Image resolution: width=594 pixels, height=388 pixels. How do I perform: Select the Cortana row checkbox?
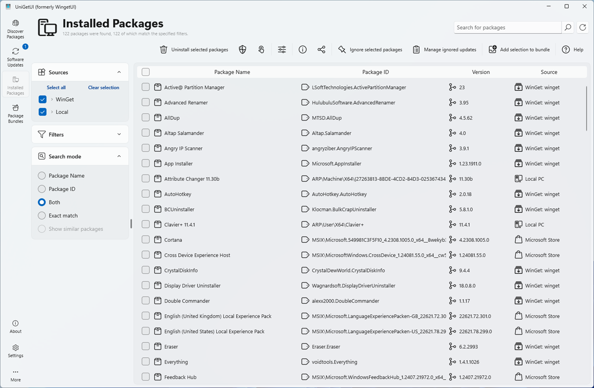146,240
